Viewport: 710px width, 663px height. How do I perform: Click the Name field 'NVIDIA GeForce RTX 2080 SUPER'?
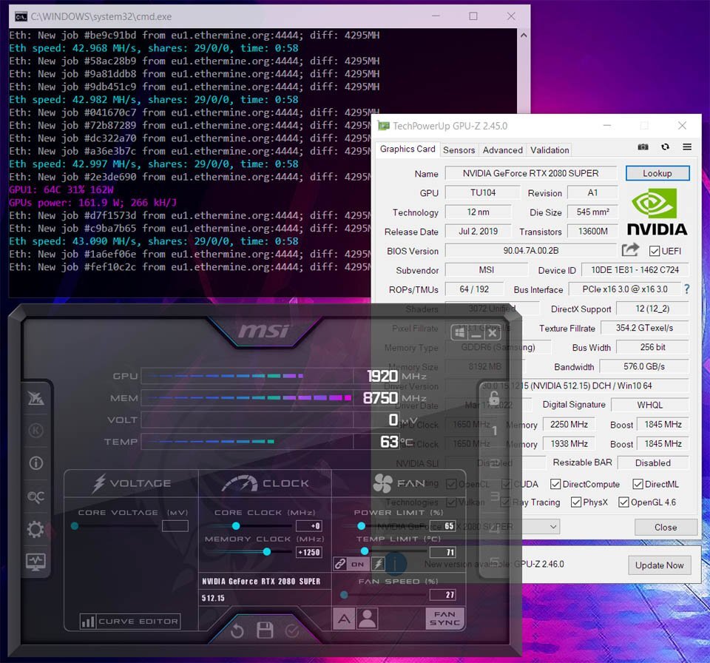tap(531, 173)
